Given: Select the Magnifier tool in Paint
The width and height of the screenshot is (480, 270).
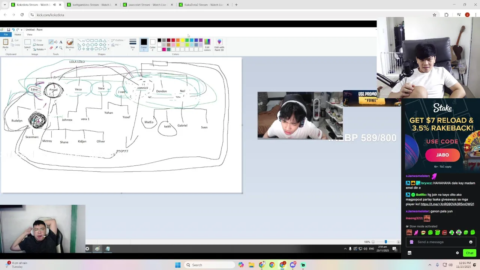Looking at the screenshot, I should 61,48.
